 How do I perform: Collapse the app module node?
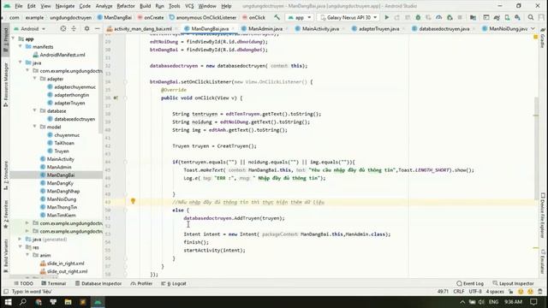pyautogui.click(x=13, y=38)
